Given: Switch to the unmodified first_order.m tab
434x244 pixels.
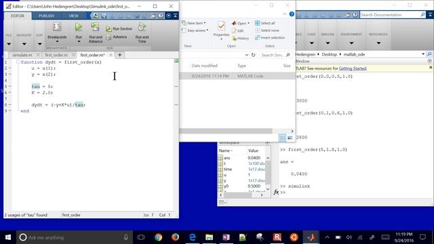Looking at the screenshot, I should coord(56,55).
